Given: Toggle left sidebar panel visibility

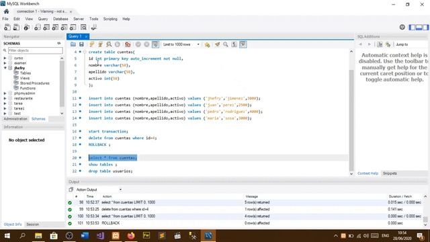Looking at the screenshot, I should click(x=412, y=27).
